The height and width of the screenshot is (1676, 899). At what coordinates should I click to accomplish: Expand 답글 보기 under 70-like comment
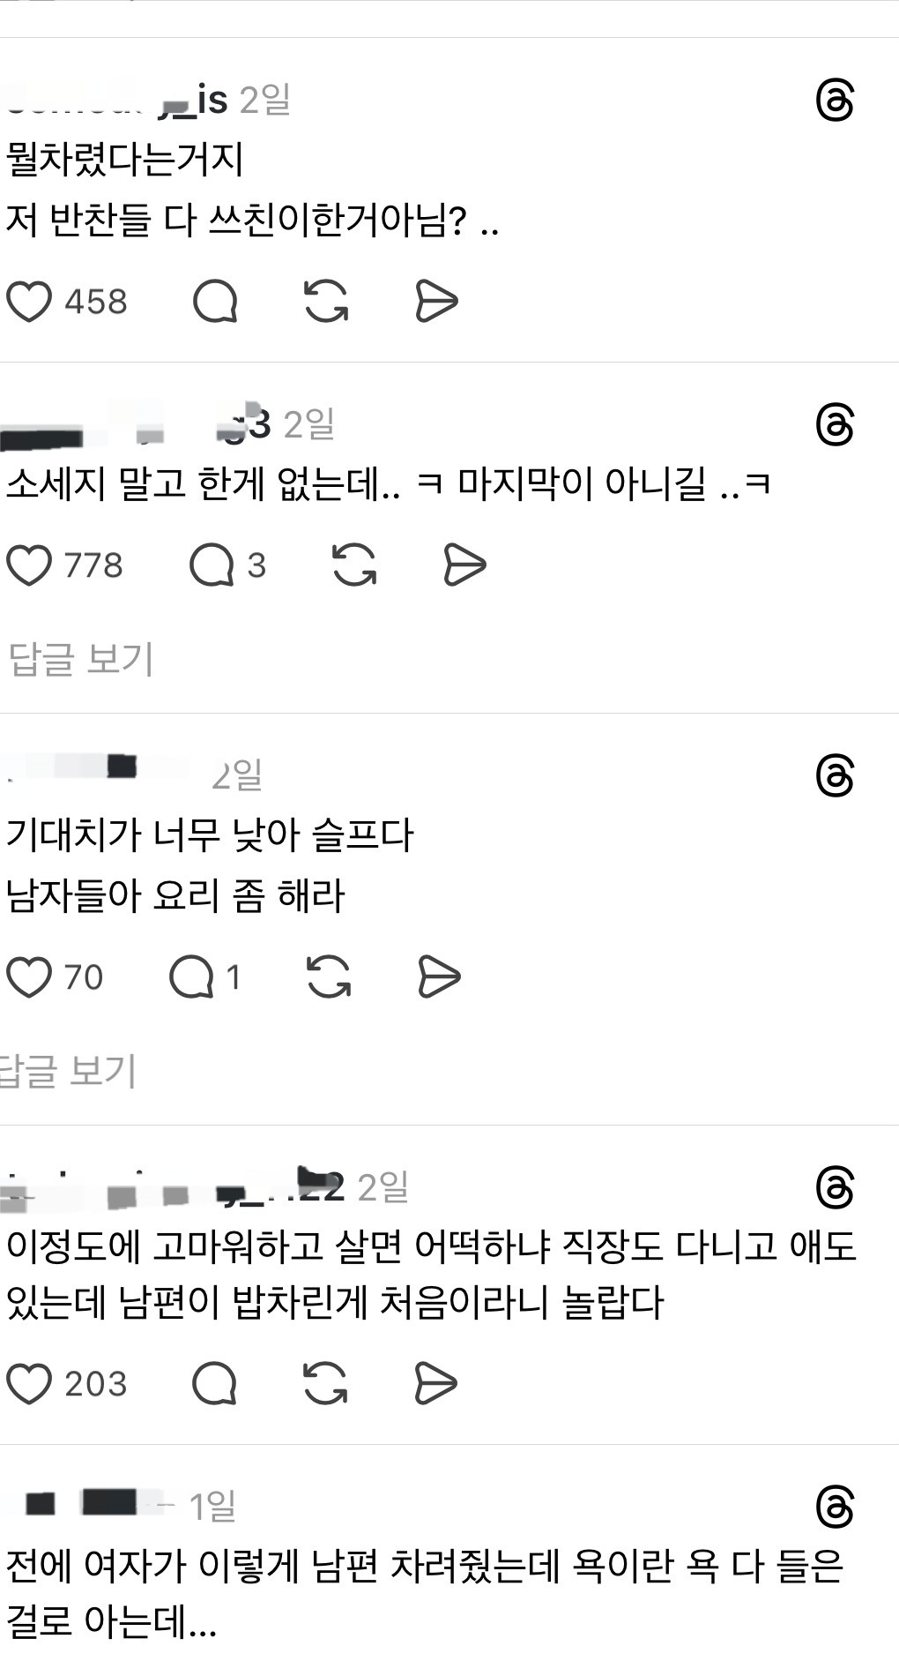(69, 1071)
